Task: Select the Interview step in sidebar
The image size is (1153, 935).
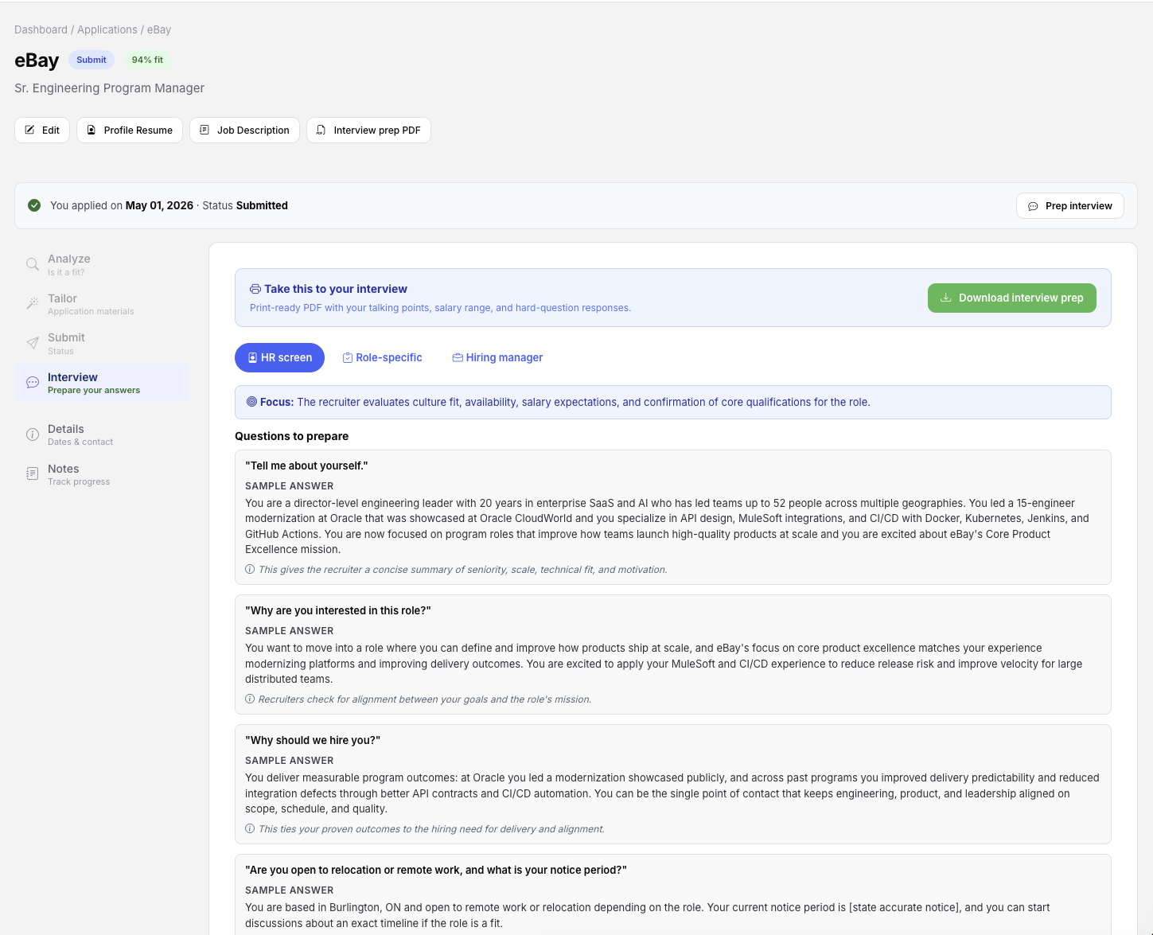Action: 102,383
